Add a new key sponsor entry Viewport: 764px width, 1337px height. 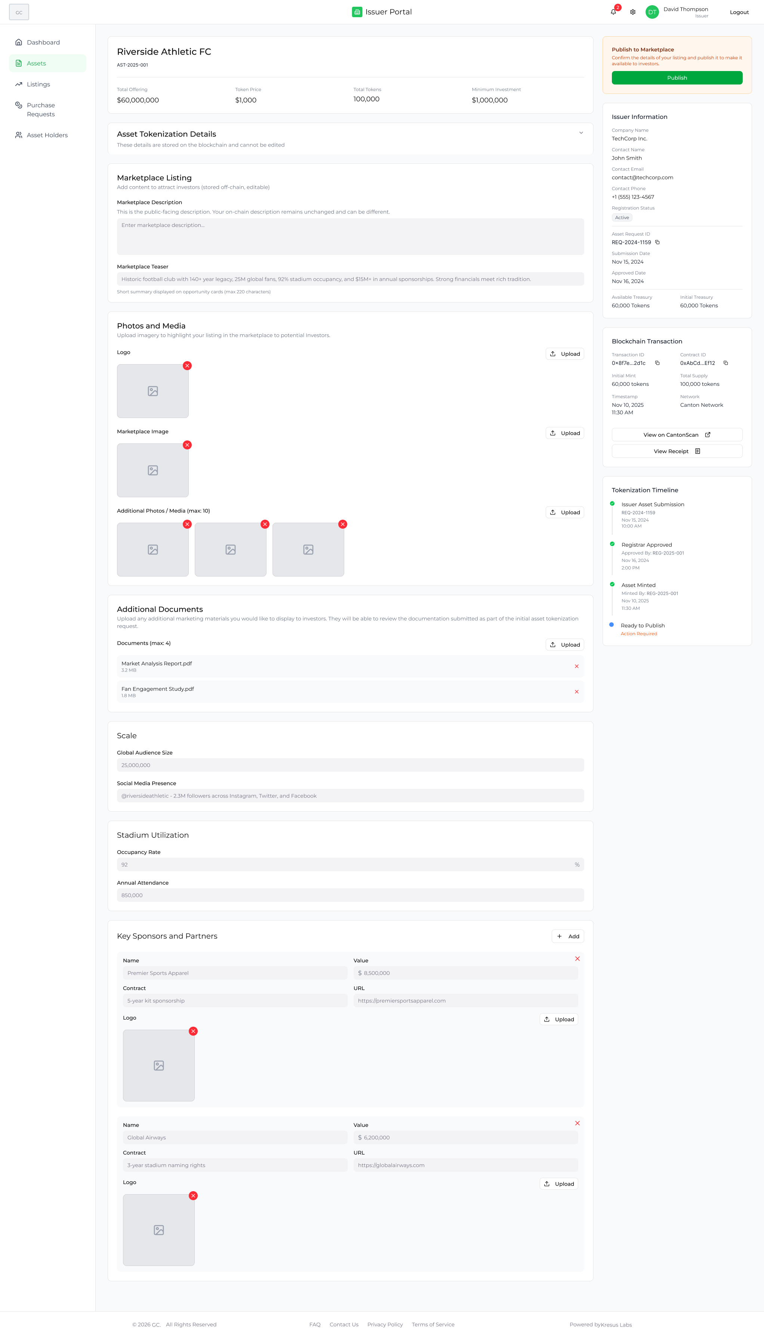click(568, 936)
